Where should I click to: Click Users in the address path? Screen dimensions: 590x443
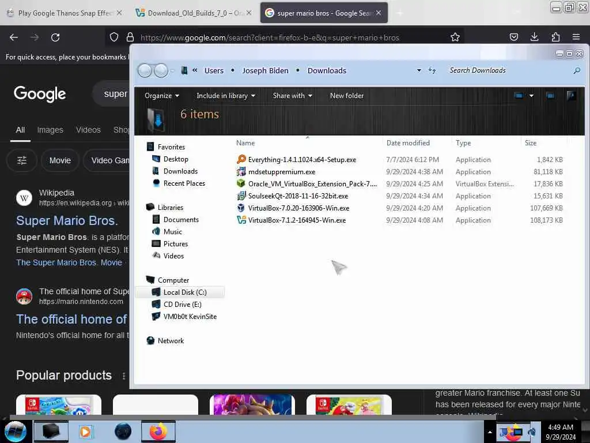tap(214, 70)
